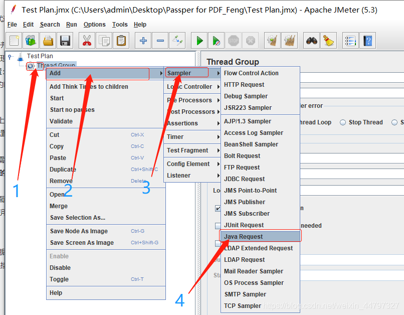
Task: Click the Thread Group gear icon
Action: [x=31, y=66]
